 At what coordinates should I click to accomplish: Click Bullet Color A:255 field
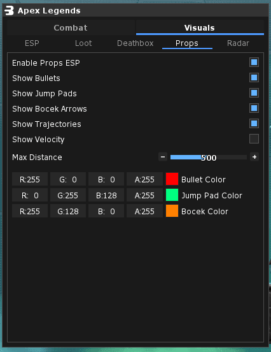pos(144,179)
